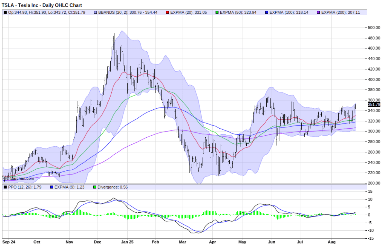Click the 500.00 price axis label

(x=374, y=28)
